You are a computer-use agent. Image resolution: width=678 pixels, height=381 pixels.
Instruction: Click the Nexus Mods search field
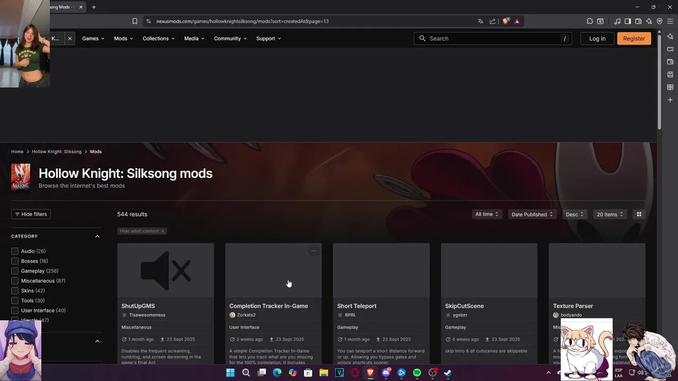(x=493, y=39)
